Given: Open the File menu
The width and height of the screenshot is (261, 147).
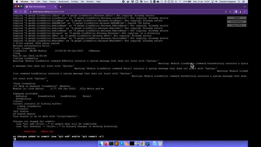Looking at the screenshot, I should (x=32, y=2).
